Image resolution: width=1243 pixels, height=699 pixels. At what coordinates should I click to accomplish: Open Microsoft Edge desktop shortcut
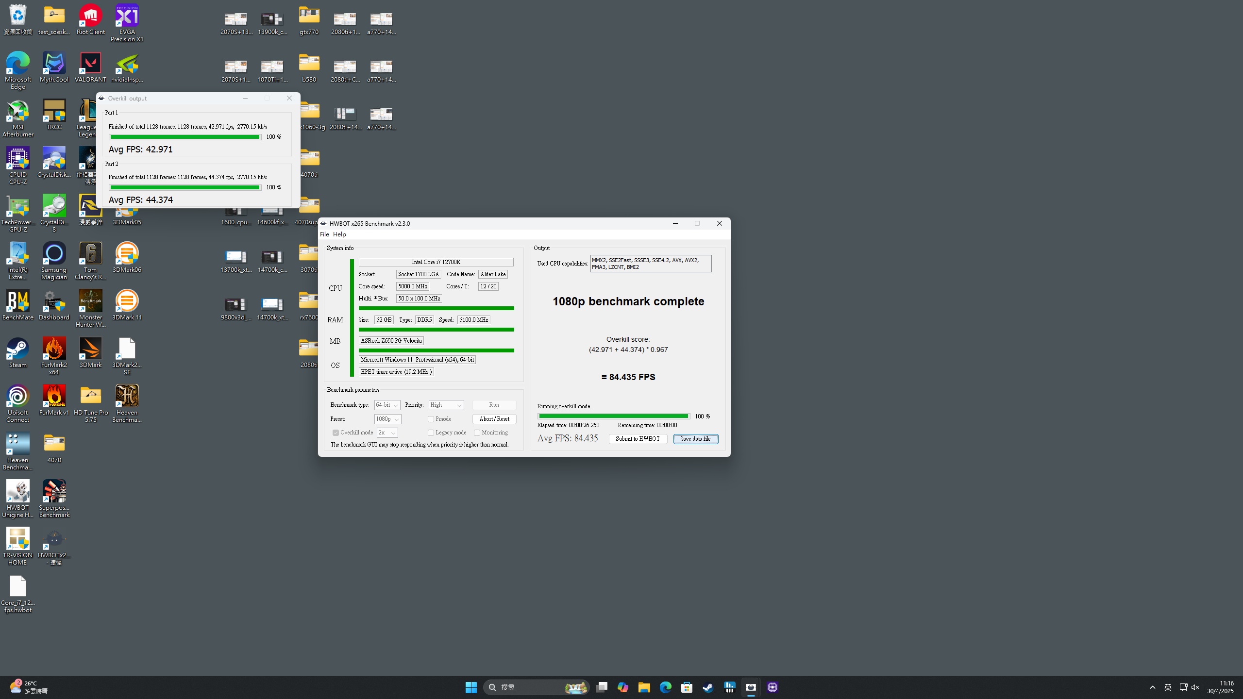[18, 71]
